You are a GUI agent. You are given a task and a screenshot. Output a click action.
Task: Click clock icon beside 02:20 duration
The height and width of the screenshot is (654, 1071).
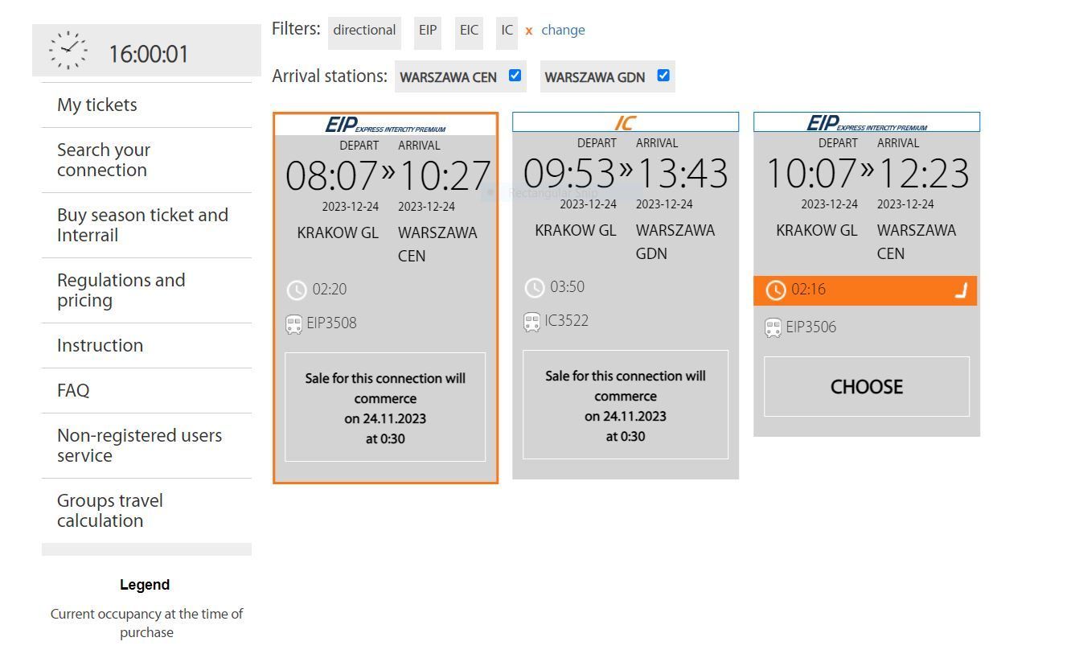coord(297,290)
